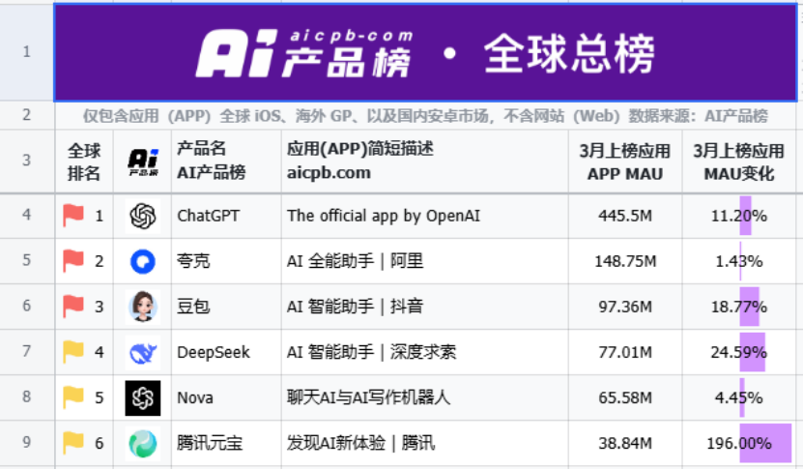
Task: Click the 3月上榜应用 MAU变化 header
Action: [x=739, y=162]
